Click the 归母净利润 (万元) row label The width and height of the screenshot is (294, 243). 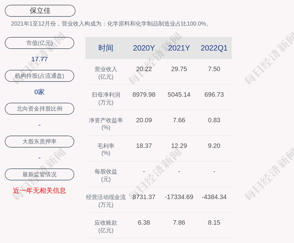(106, 99)
